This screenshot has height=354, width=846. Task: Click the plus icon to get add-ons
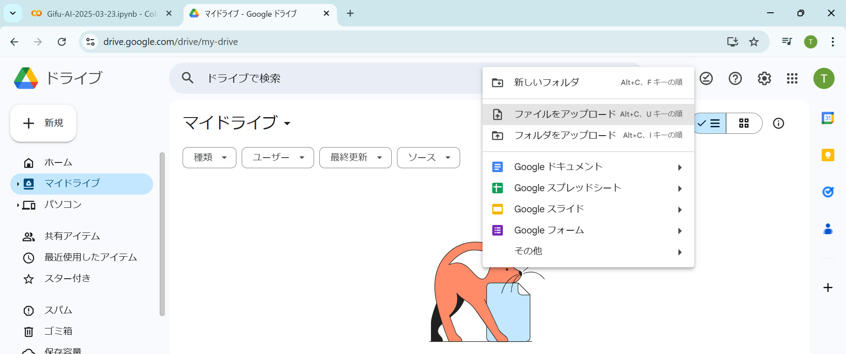point(828,288)
